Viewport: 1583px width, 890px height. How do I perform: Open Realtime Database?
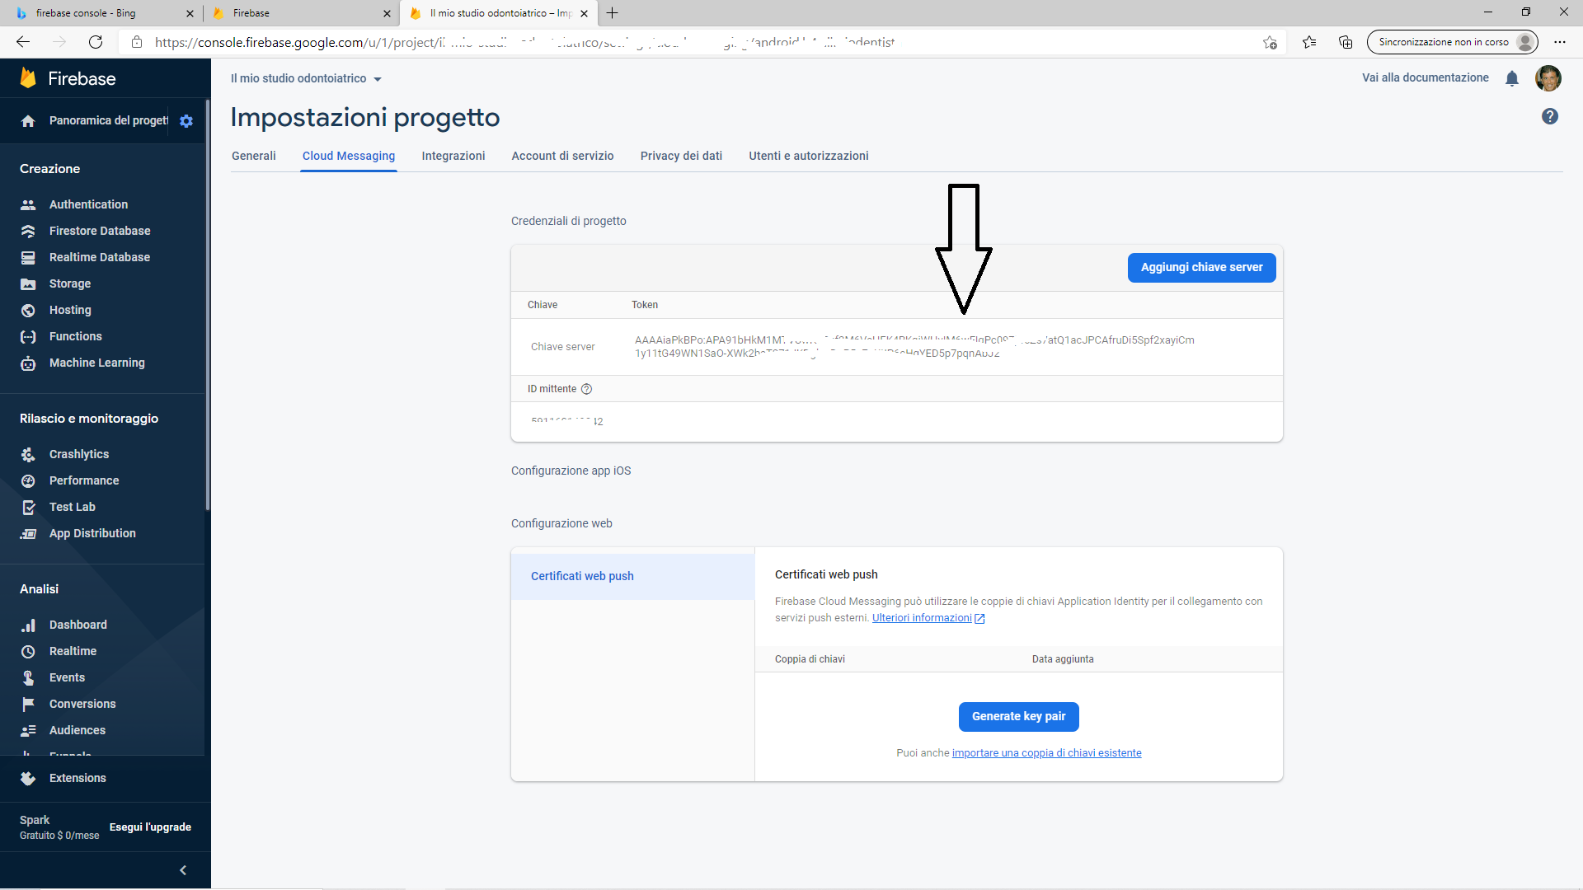[x=99, y=257]
